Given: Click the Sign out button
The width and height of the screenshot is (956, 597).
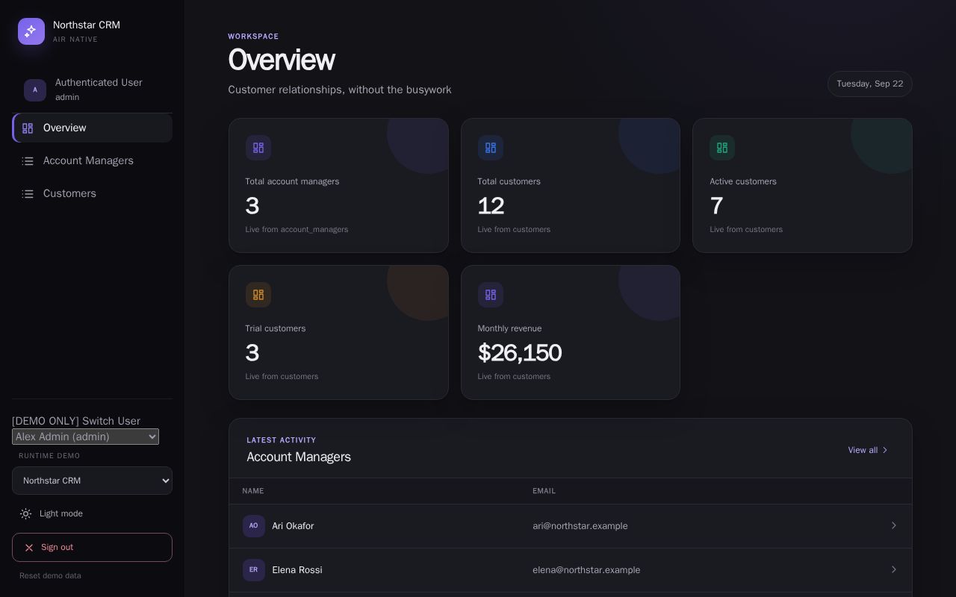Looking at the screenshot, I should pyautogui.click(x=92, y=548).
